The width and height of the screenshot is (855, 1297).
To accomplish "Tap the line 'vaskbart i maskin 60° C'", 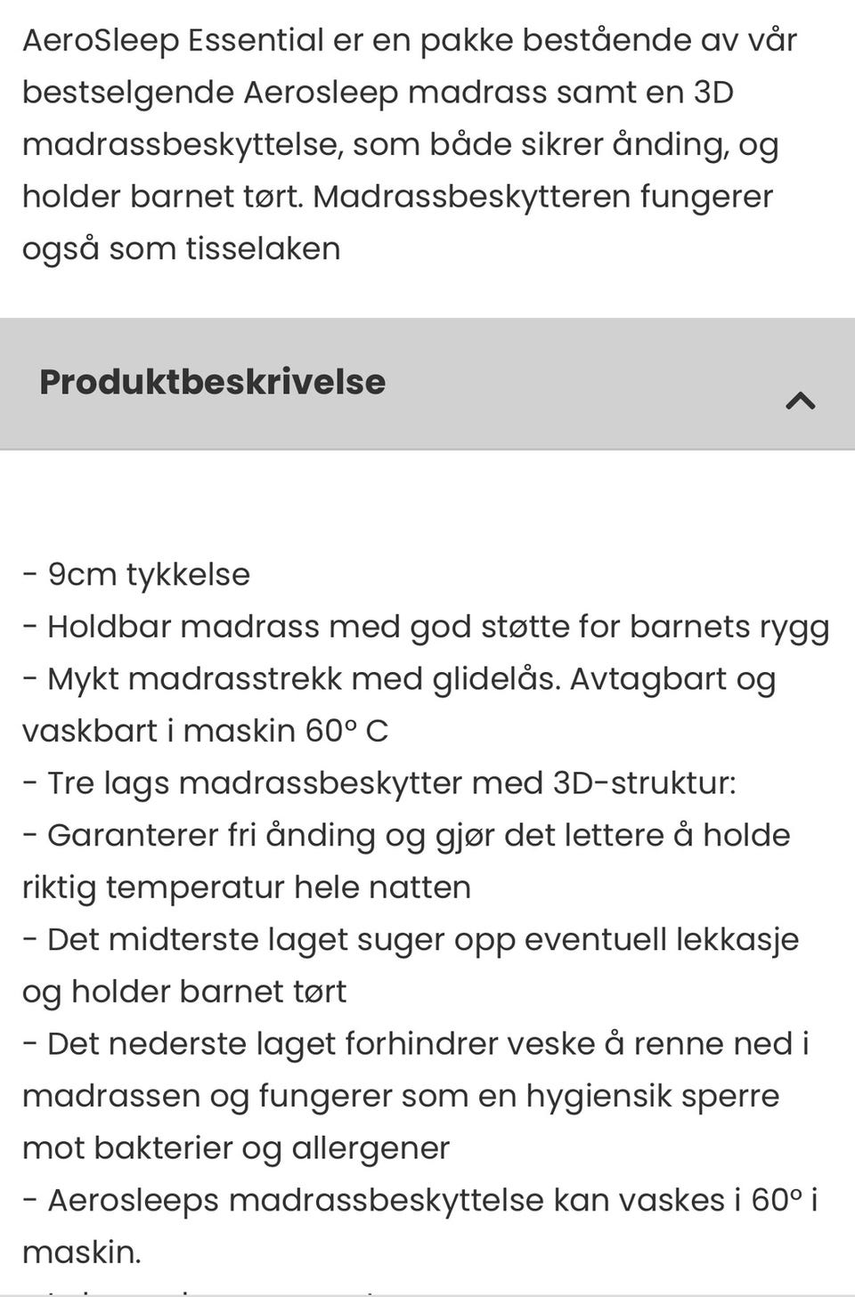I will pos(206,731).
